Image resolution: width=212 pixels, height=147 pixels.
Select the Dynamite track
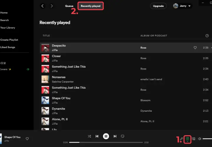(58, 109)
